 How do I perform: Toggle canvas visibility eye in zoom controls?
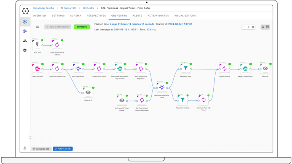(x=253, y=27)
